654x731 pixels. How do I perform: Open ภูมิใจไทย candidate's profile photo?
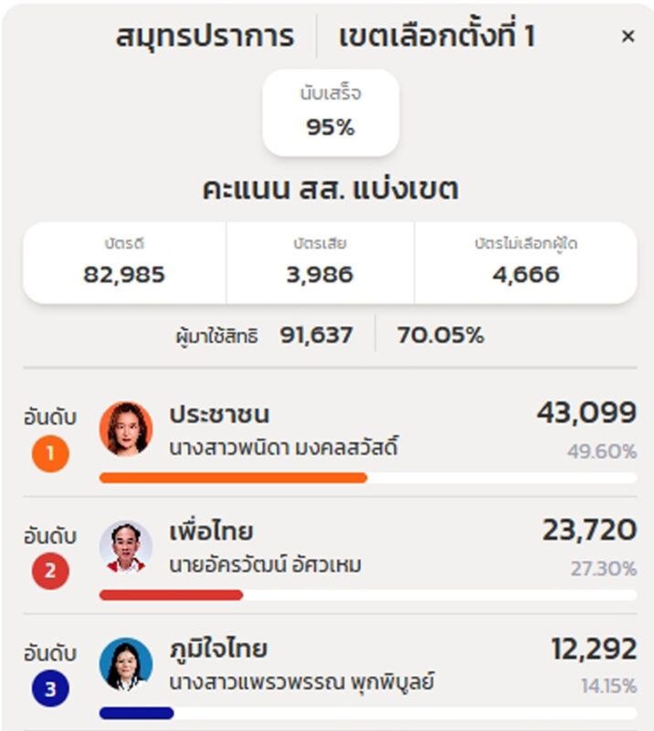pyautogui.click(x=125, y=664)
